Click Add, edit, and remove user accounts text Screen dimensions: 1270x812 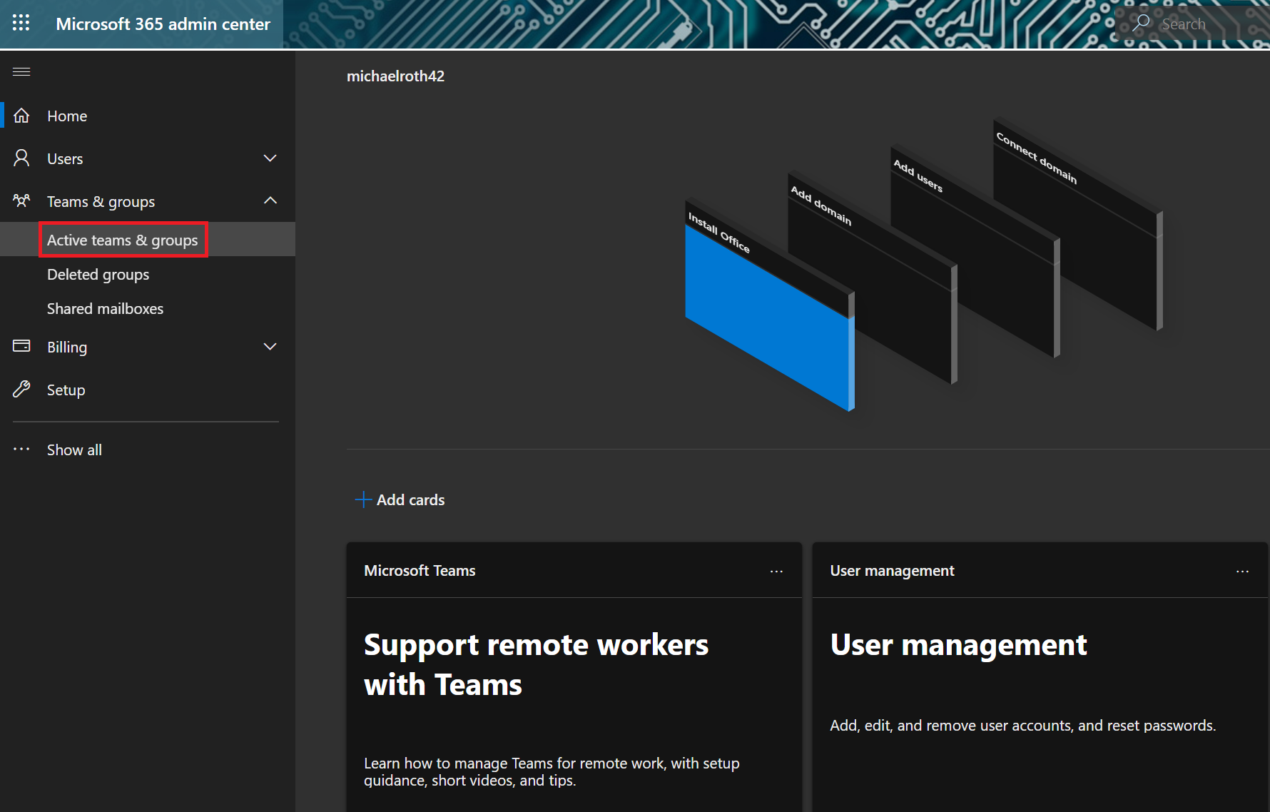click(1022, 726)
